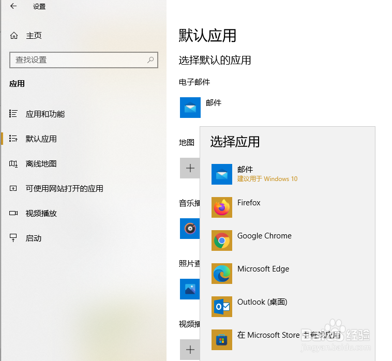Select 邮件 icon in the app chooser
The width and height of the screenshot is (392, 361).
(222, 174)
